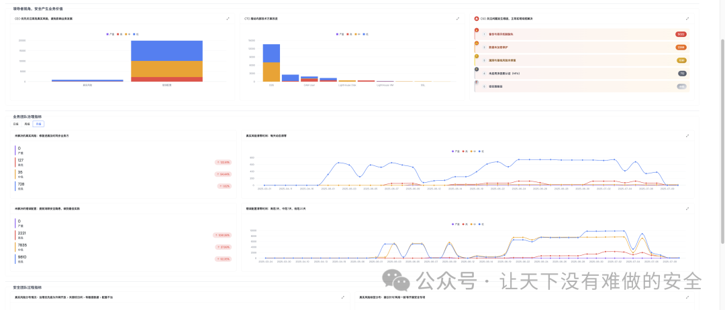
Task: Expand the first business-team line chart to fullscreen
Action: [x=687, y=135]
